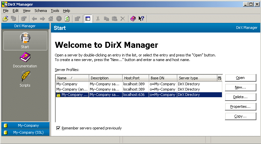
Task: Switch to My-Company (SSL) sidebar tab
Action: (x=26, y=132)
